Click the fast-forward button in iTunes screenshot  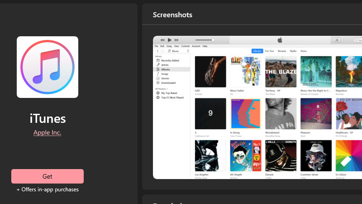[x=176, y=40]
